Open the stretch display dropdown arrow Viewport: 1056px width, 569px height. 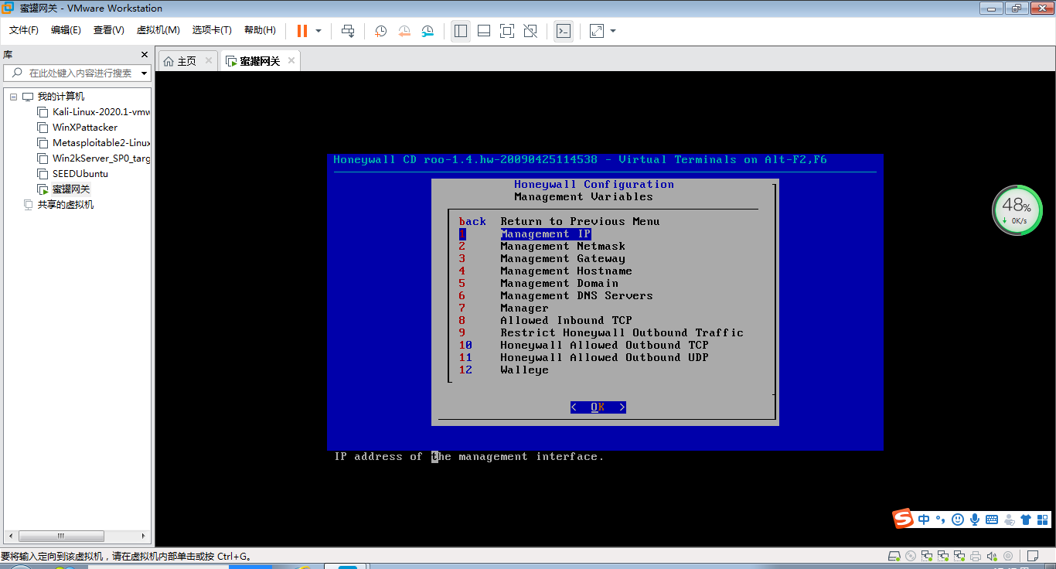[613, 31]
